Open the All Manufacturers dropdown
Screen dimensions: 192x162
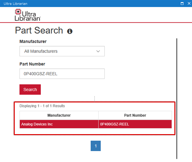[62, 51]
